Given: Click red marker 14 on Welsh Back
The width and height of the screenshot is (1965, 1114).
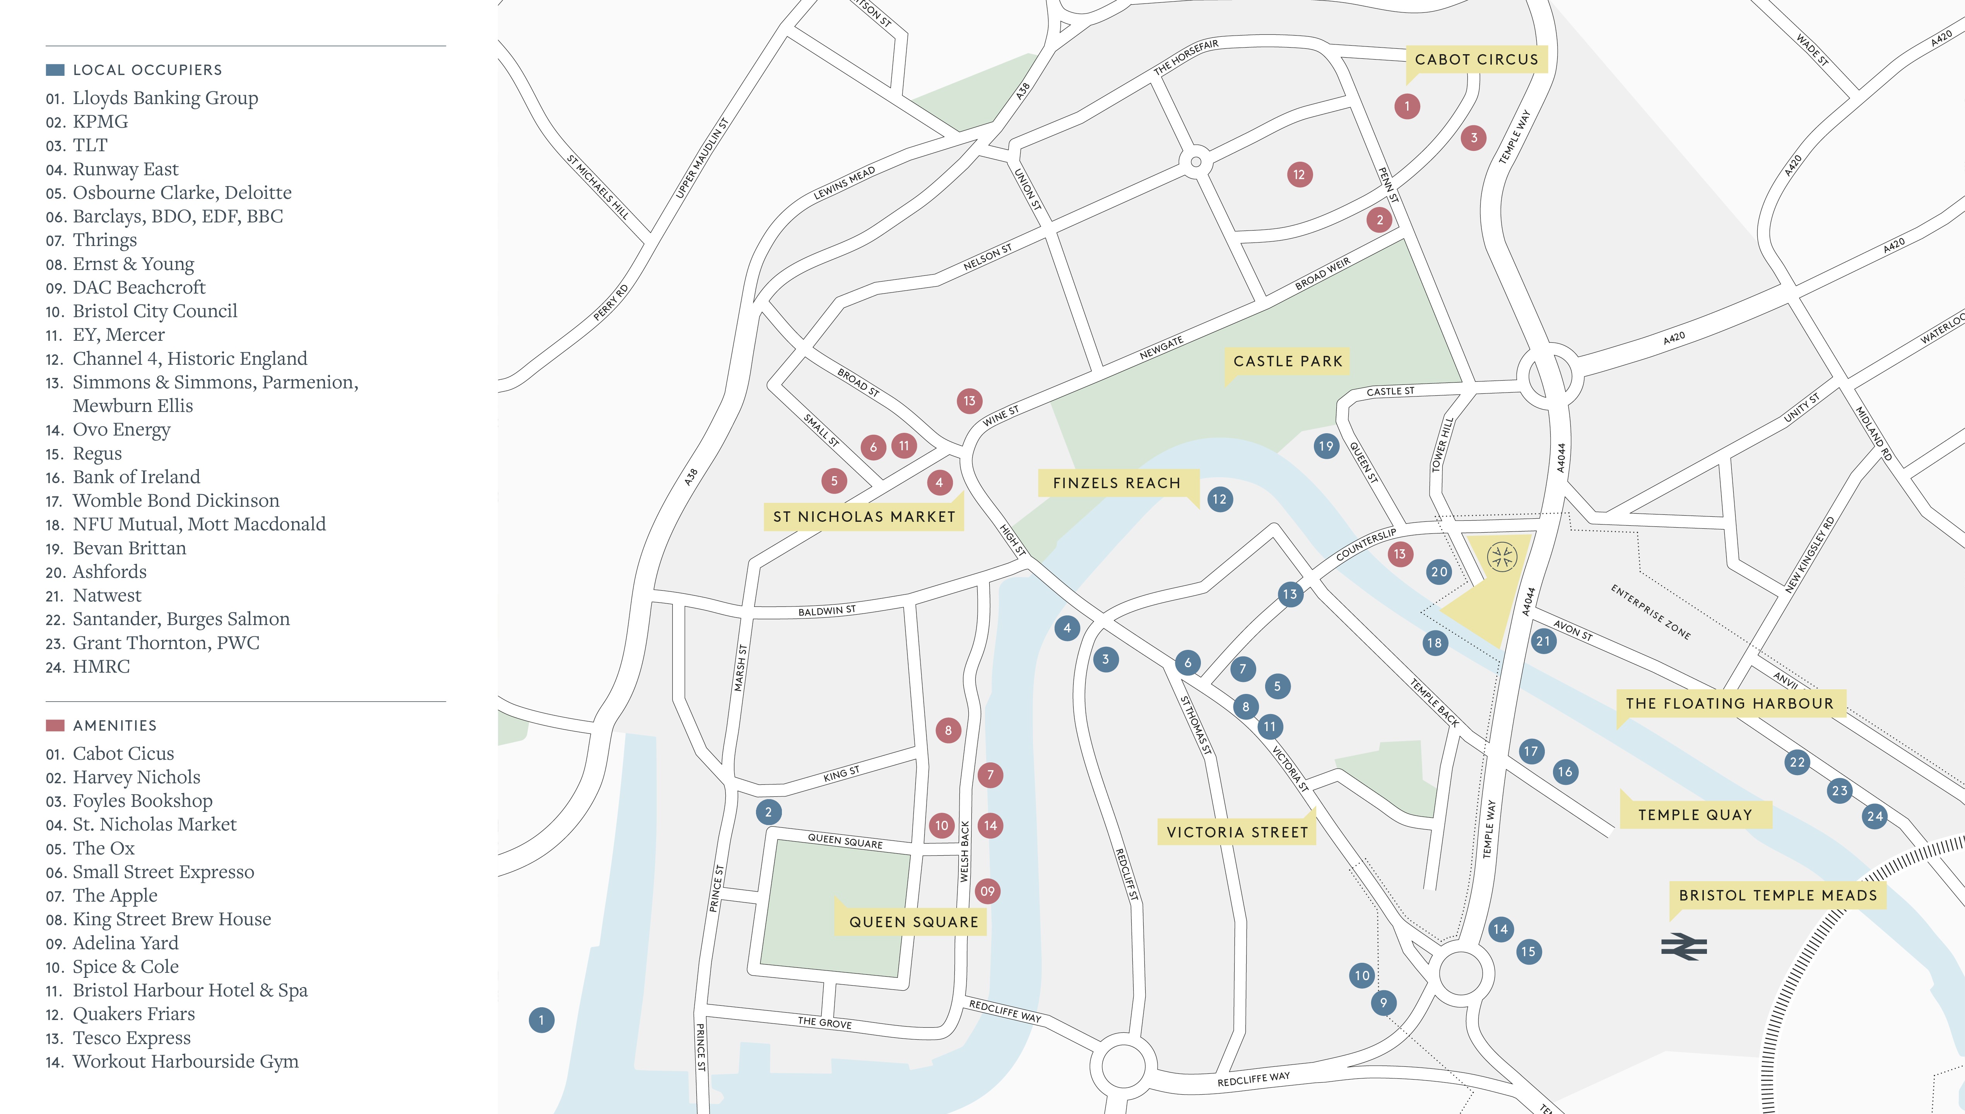Looking at the screenshot, I should (x=990, y=825).
